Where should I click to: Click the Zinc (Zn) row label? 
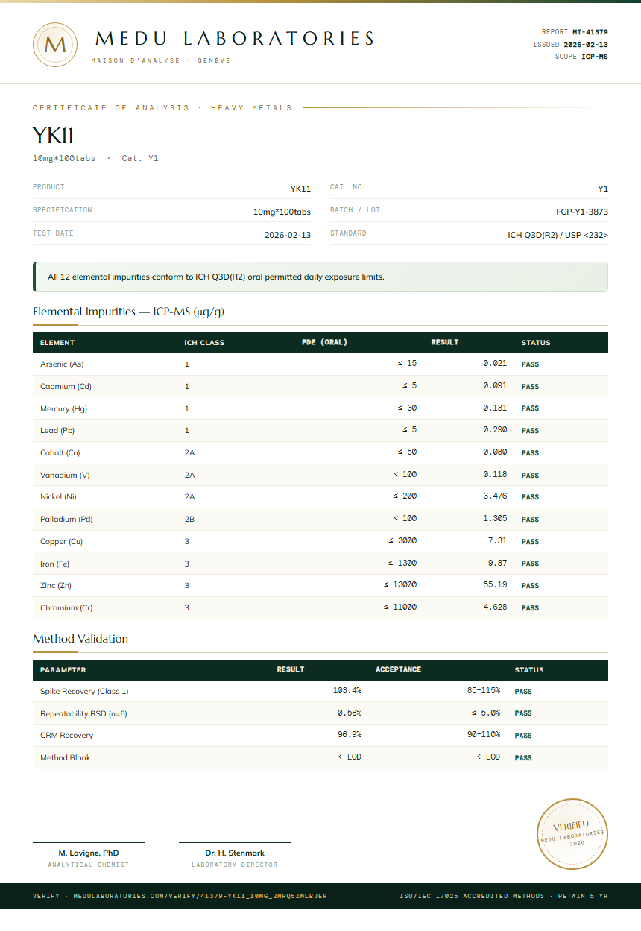[x=57, y=585]
